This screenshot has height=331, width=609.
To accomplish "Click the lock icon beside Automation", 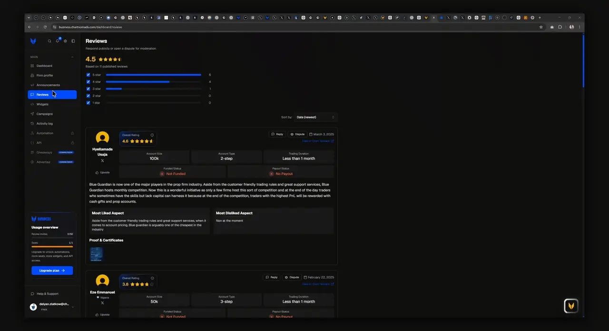I will coord(72,133).
